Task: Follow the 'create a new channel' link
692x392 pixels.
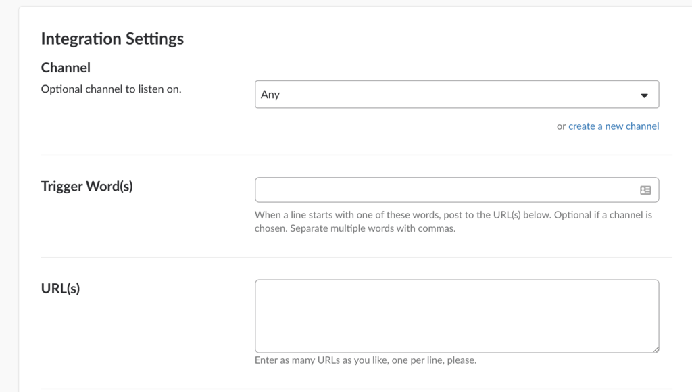Action: tap(614, 126)
